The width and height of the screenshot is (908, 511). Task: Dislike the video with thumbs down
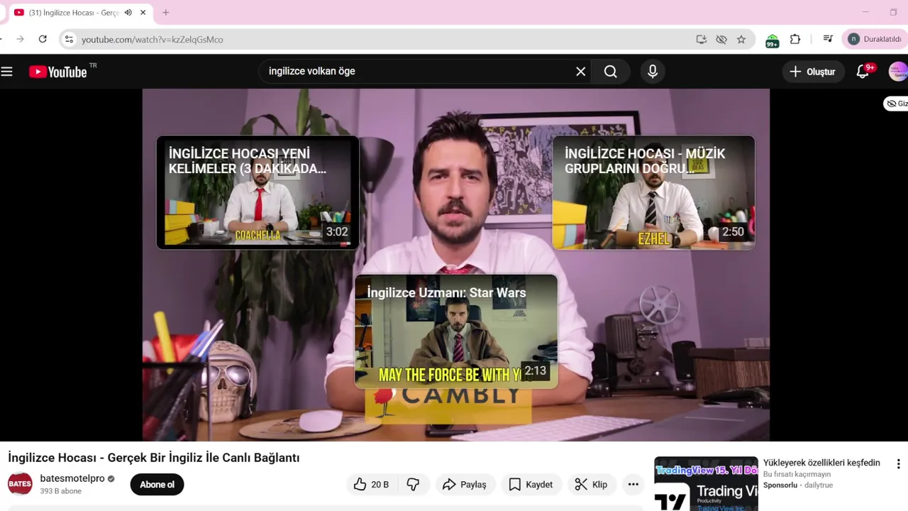point(413,484)
